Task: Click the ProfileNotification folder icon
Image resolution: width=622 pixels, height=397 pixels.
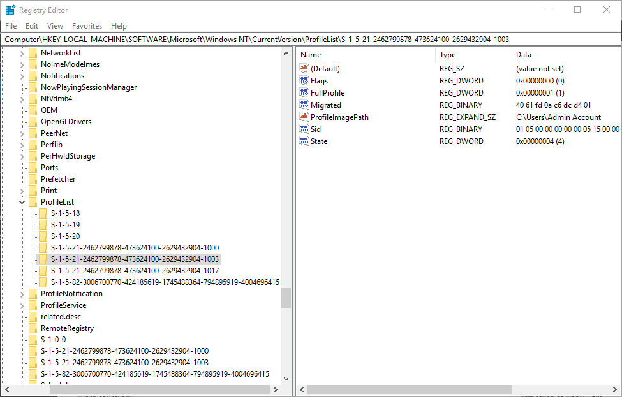Action: pyautogui.click(x=33, y=294)
